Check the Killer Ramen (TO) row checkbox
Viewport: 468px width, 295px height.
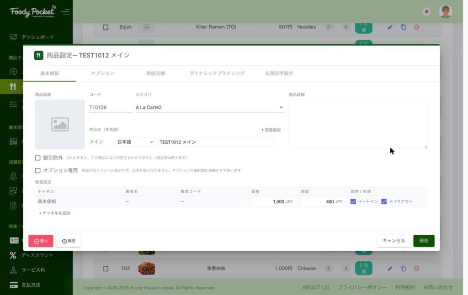pyautogui.click(x=106, y=27)
